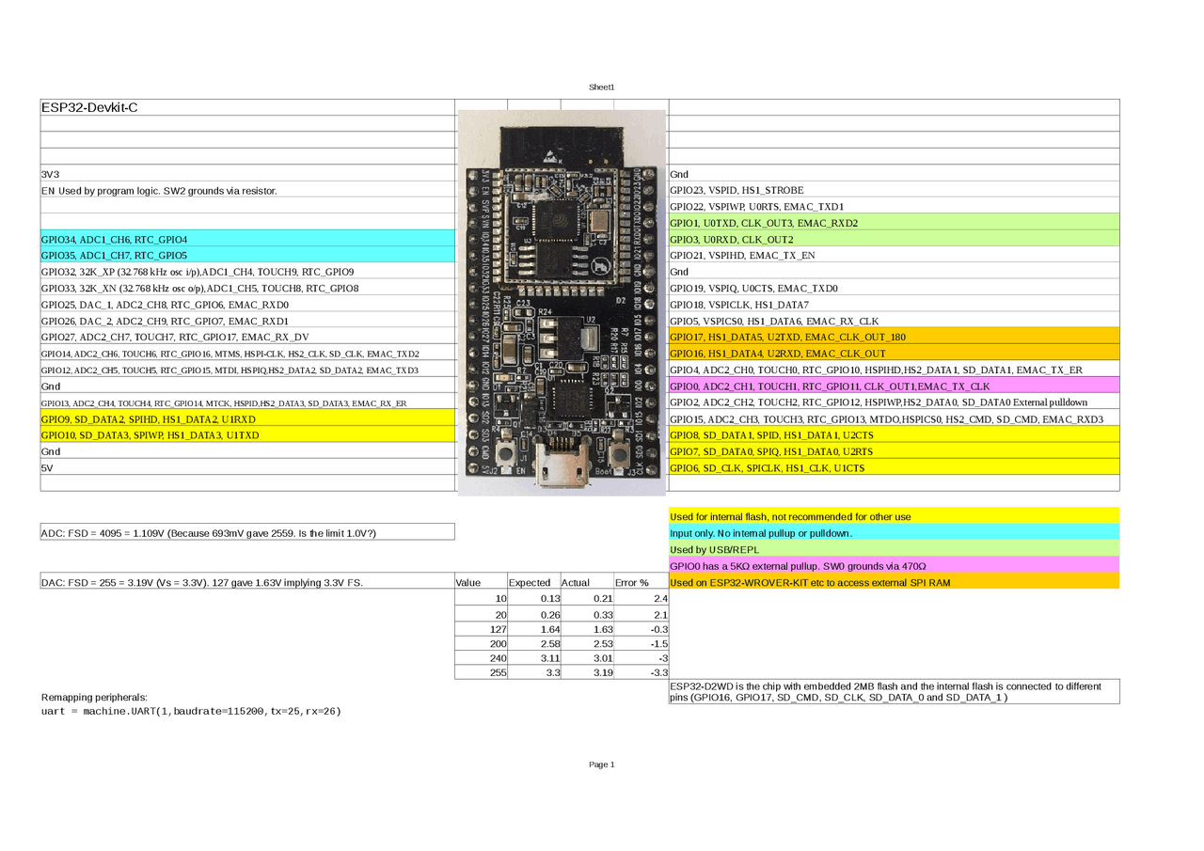Select the 'GPIO26, DAC_2' cell
The width and height of the screenshot is (1204, 851).
(x=247, y=321)
